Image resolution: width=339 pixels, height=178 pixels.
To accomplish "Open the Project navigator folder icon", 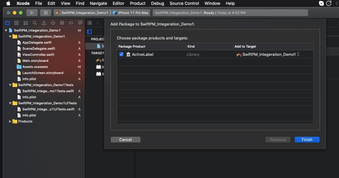I will 7,23.
